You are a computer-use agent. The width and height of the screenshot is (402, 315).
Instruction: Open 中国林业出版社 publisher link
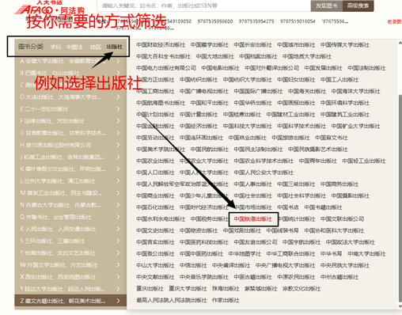coord(248,138)
